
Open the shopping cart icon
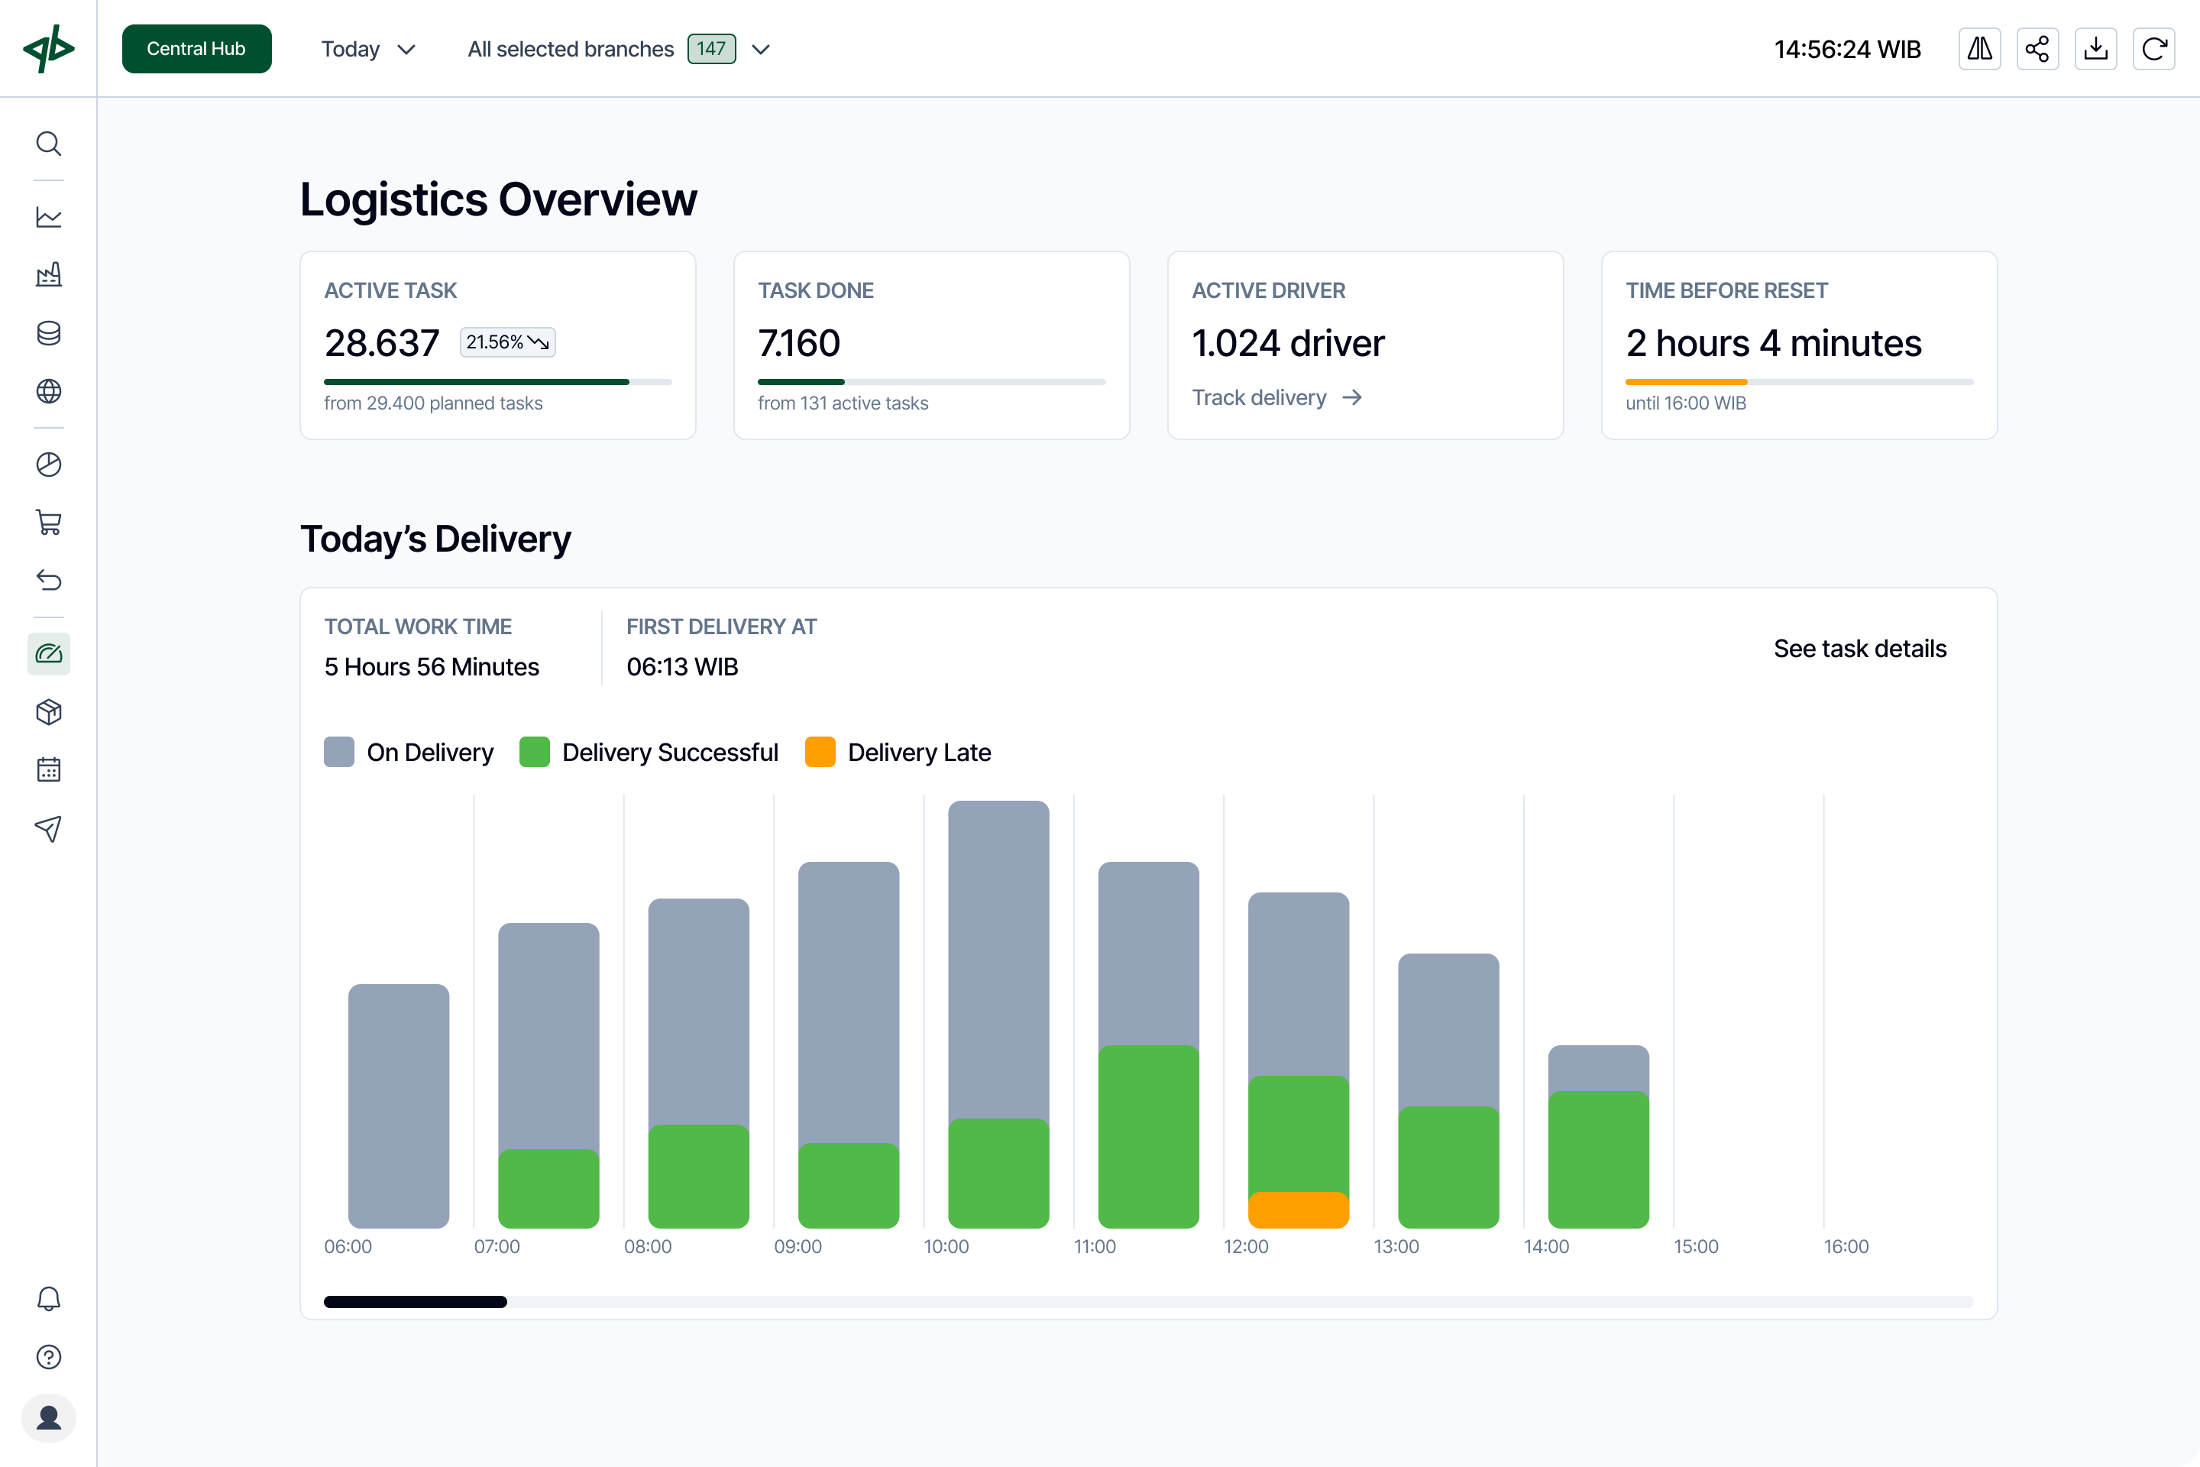click(49, 522)
